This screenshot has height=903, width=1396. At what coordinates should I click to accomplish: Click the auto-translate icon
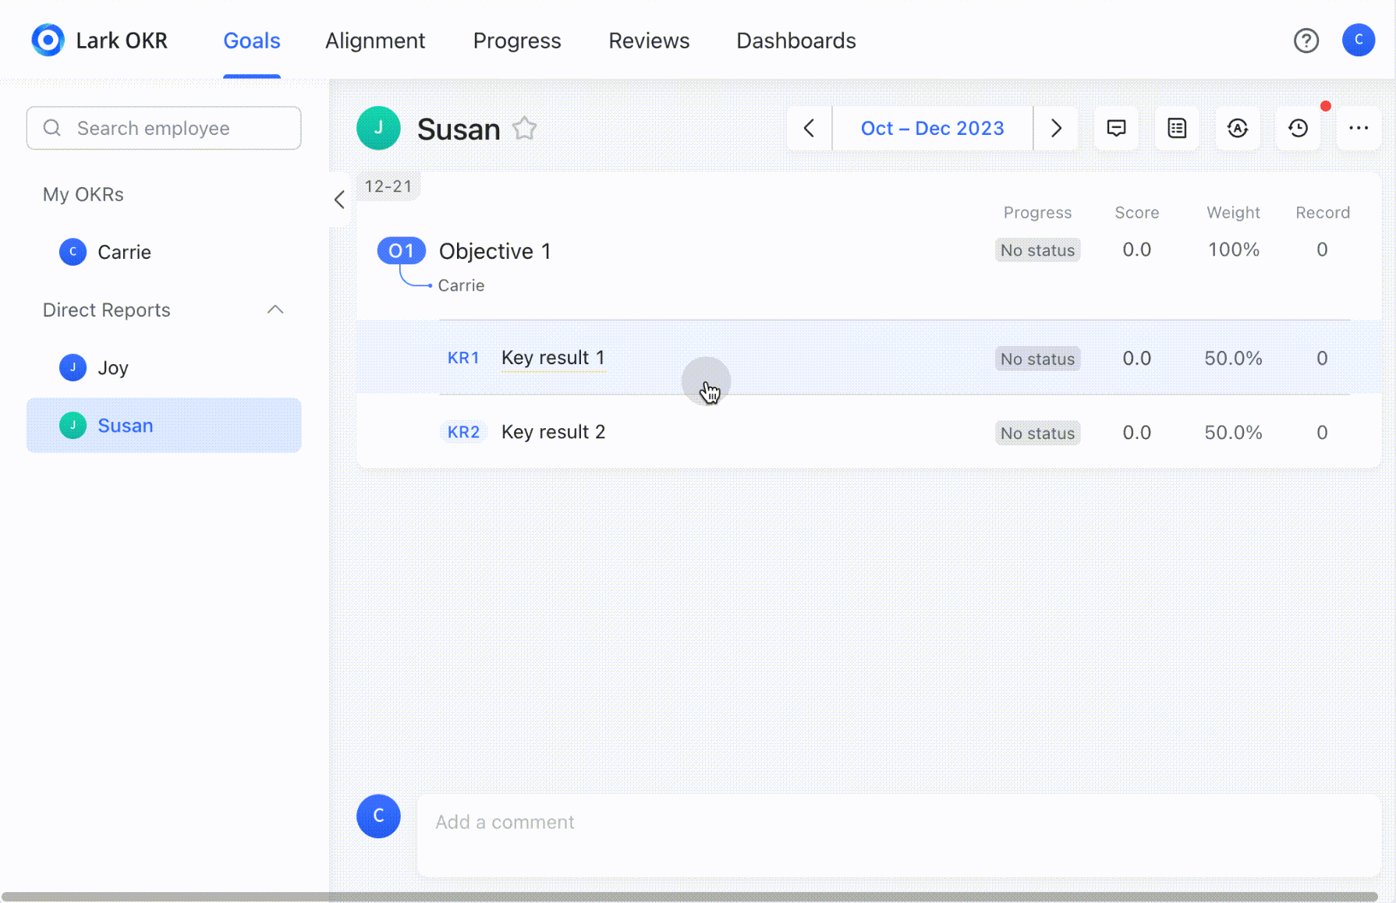(x=1238, y=128)
